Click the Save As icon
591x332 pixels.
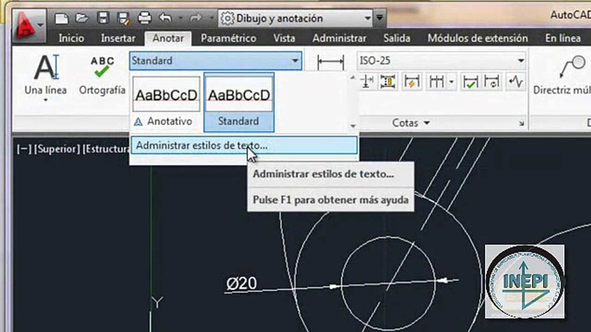click(124, 18)
